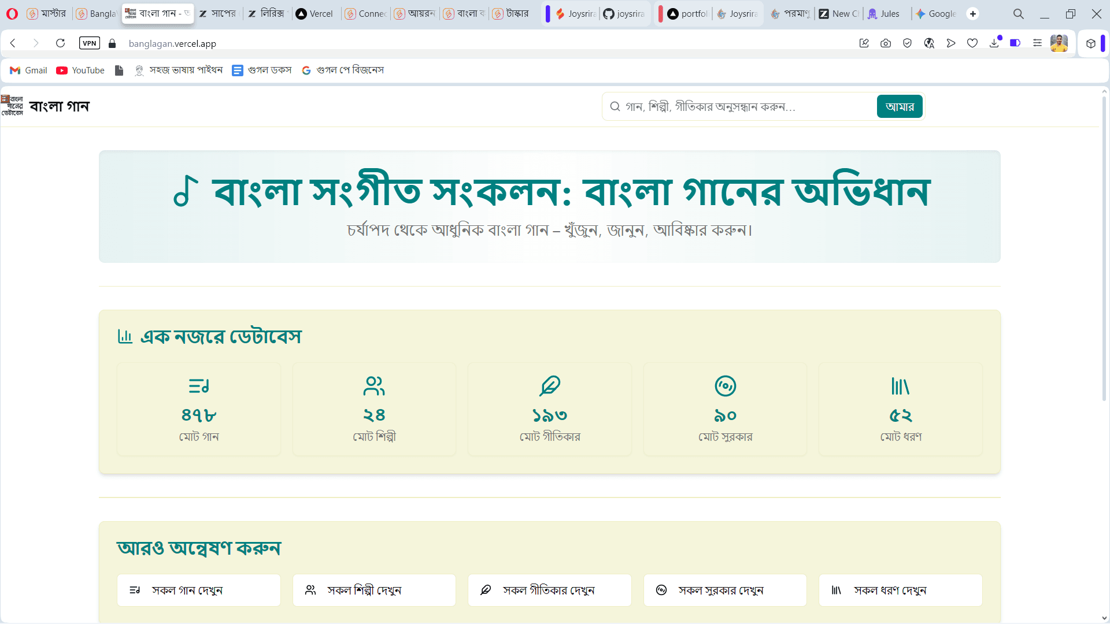The width and height of the screenshot is (1110, 624).
Task: Toggle the VPN badge on
Action: pos(89,43)
